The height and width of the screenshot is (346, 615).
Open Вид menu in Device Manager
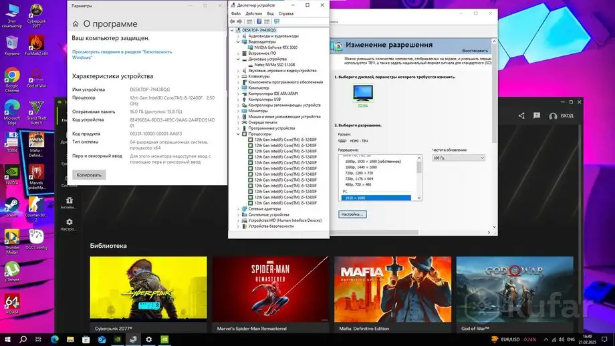(270, 13)
